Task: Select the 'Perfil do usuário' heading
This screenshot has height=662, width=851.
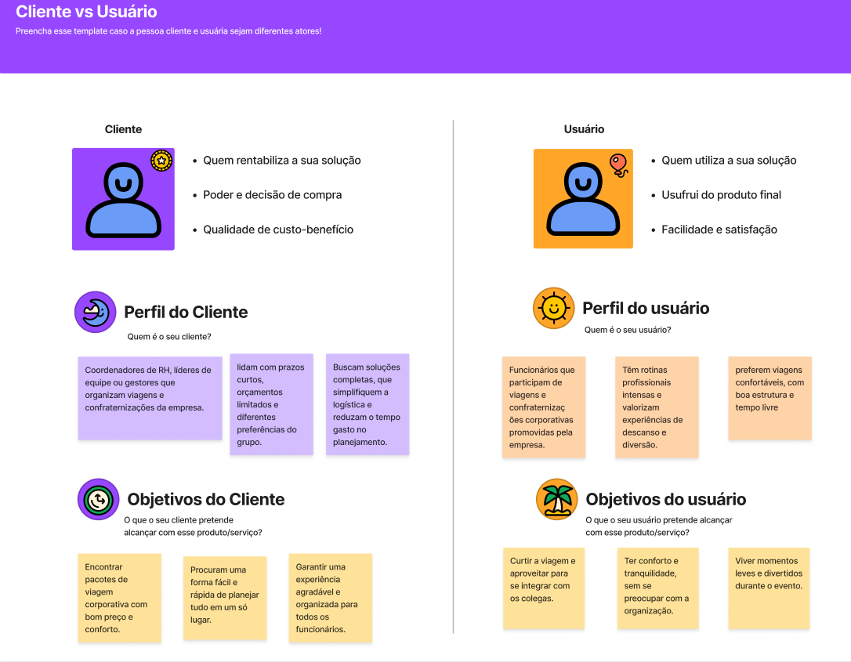Action: click(646, 308)
